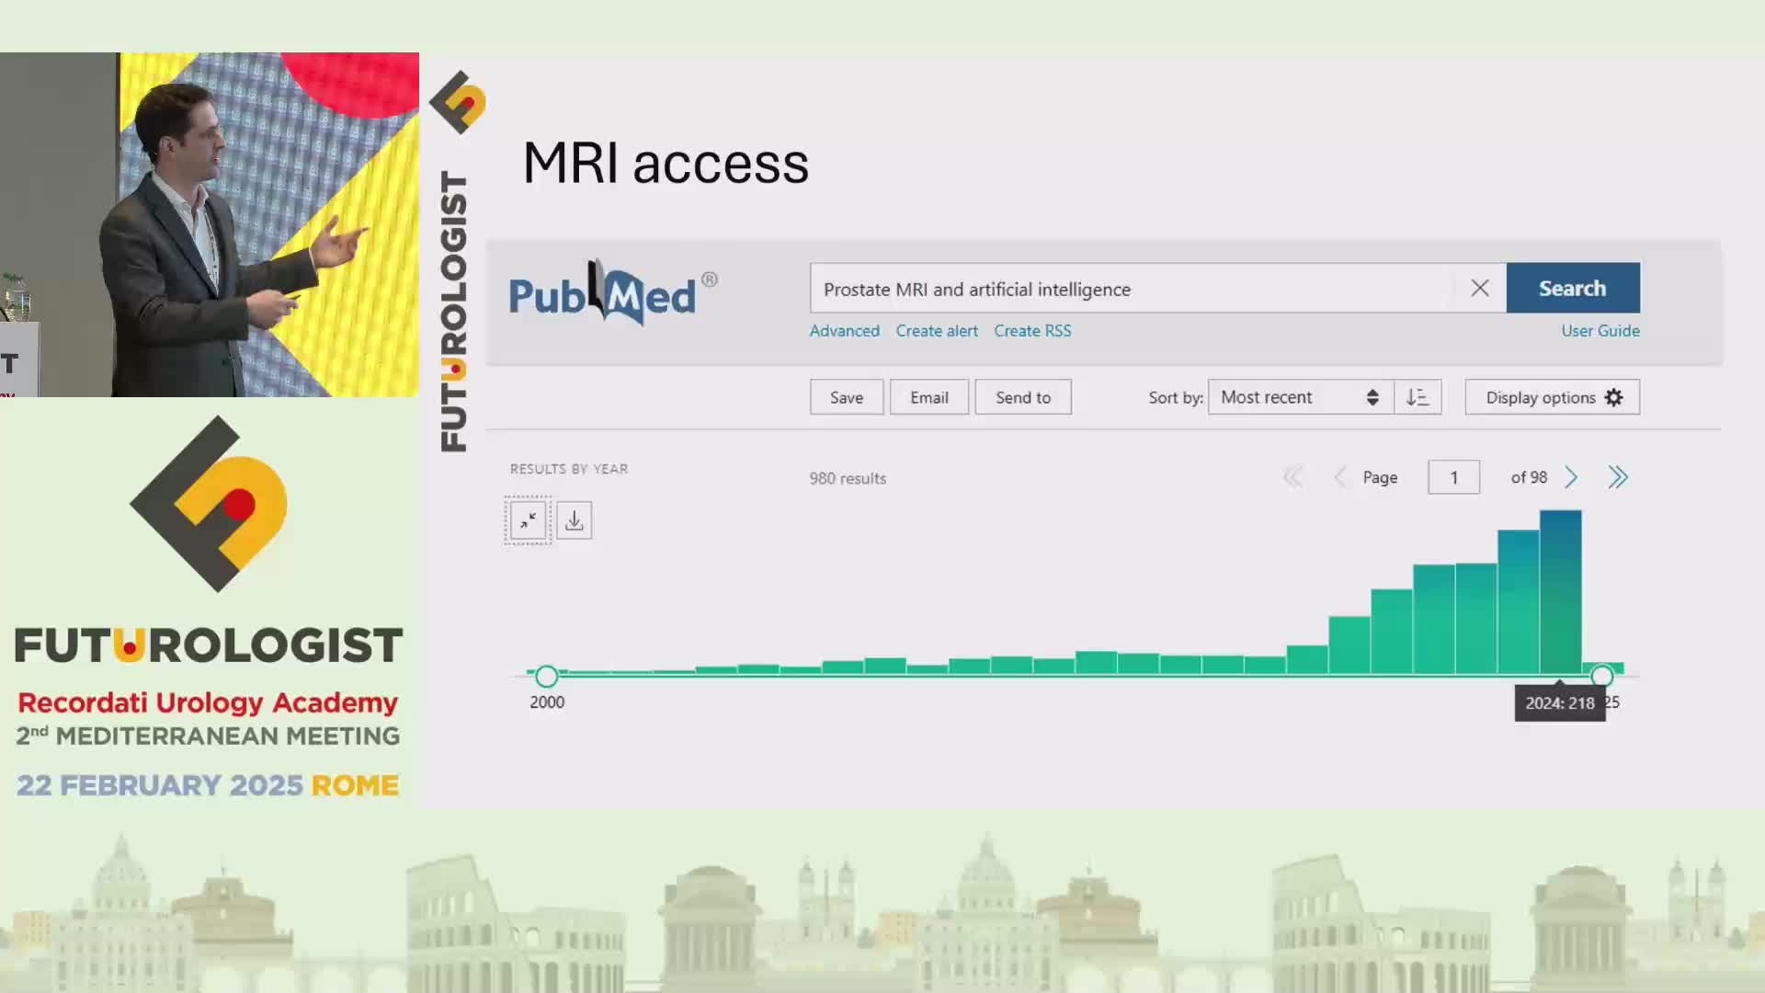
Task: Click the '22 FEBRUARY 2025 ROME' text
Action: 208,785
